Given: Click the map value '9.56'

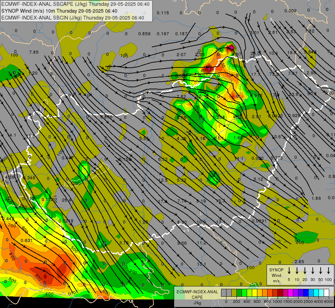Looking at the screenshot, I should [182, 243].
